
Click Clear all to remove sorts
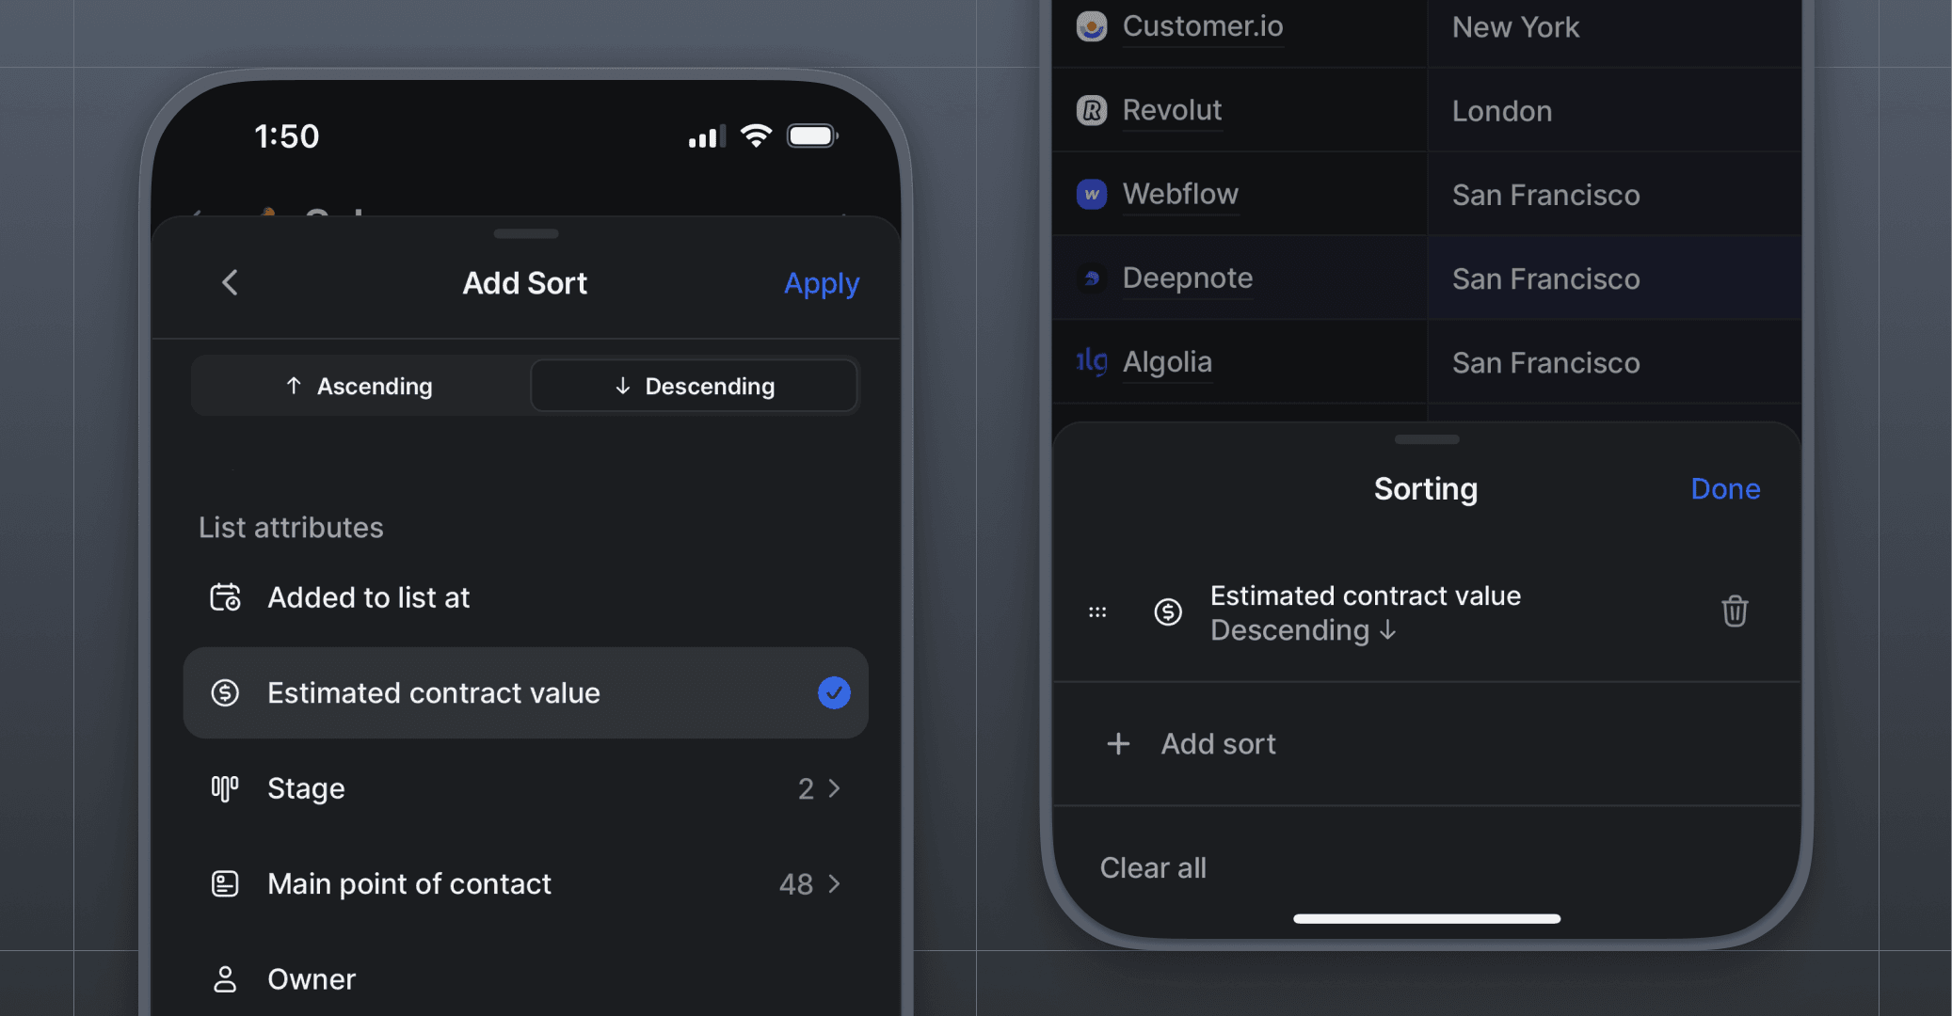pyautogui.click(x=1152, y=867)
